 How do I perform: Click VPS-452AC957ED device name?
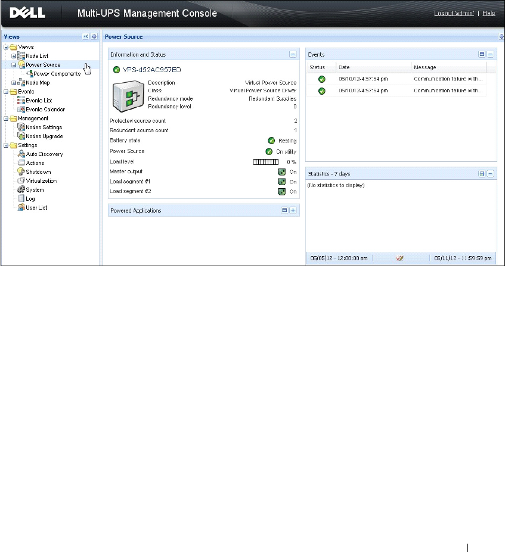pos(151,70)
